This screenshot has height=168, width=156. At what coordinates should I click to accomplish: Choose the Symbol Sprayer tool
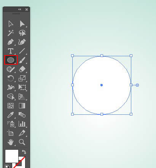pyautogui.click(x=11, y=124)
